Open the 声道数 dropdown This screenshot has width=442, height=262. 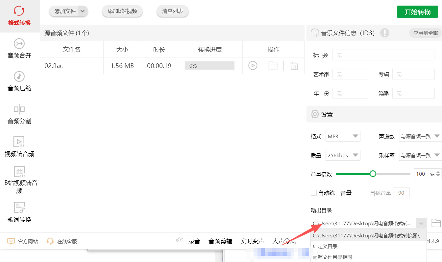click(420, 136)
